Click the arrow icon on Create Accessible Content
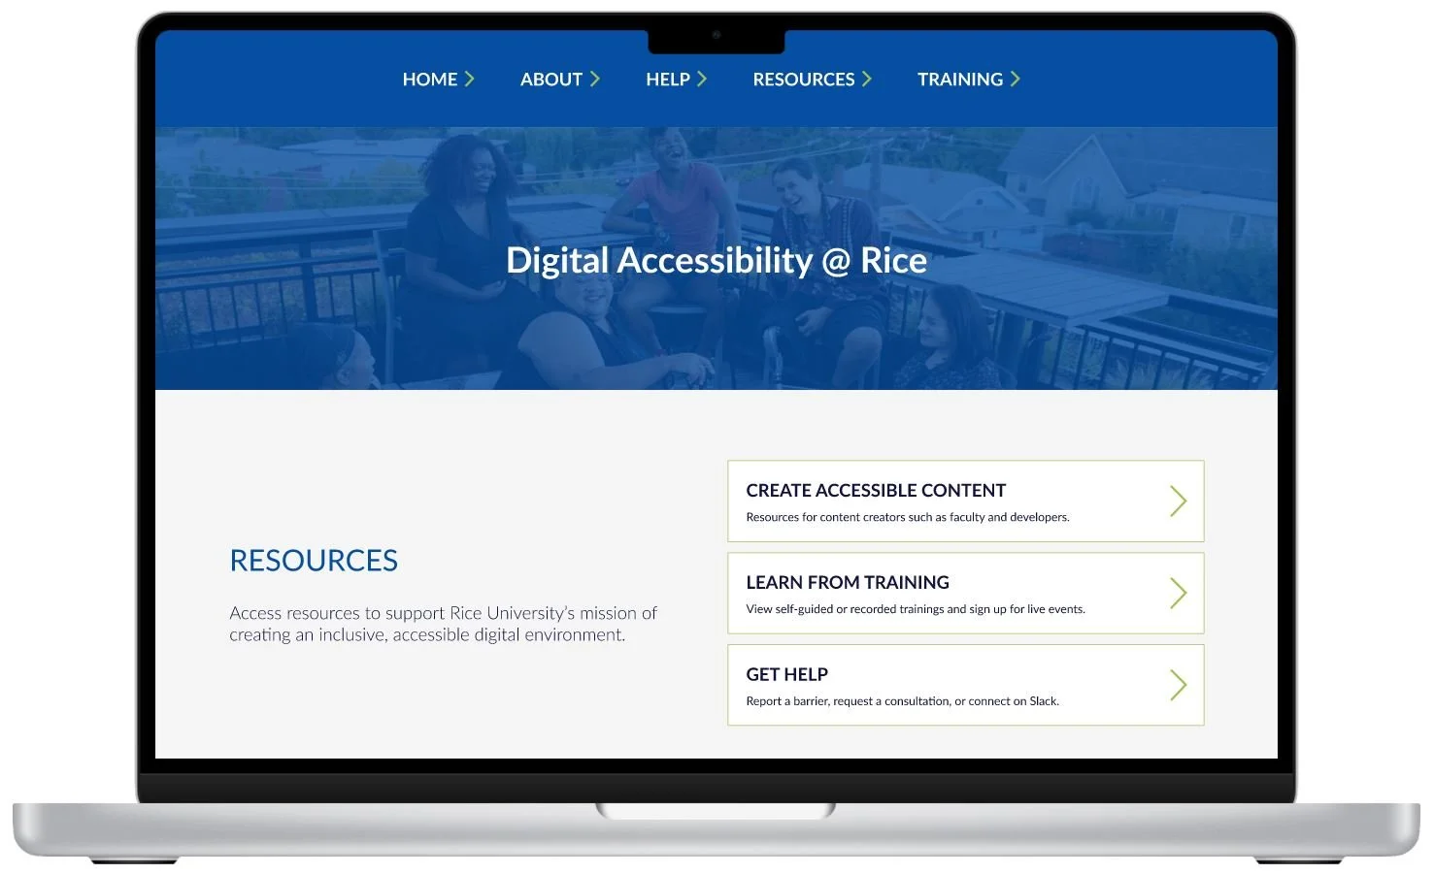The height and width of the screenshot is (874, 1434). 1179,502
